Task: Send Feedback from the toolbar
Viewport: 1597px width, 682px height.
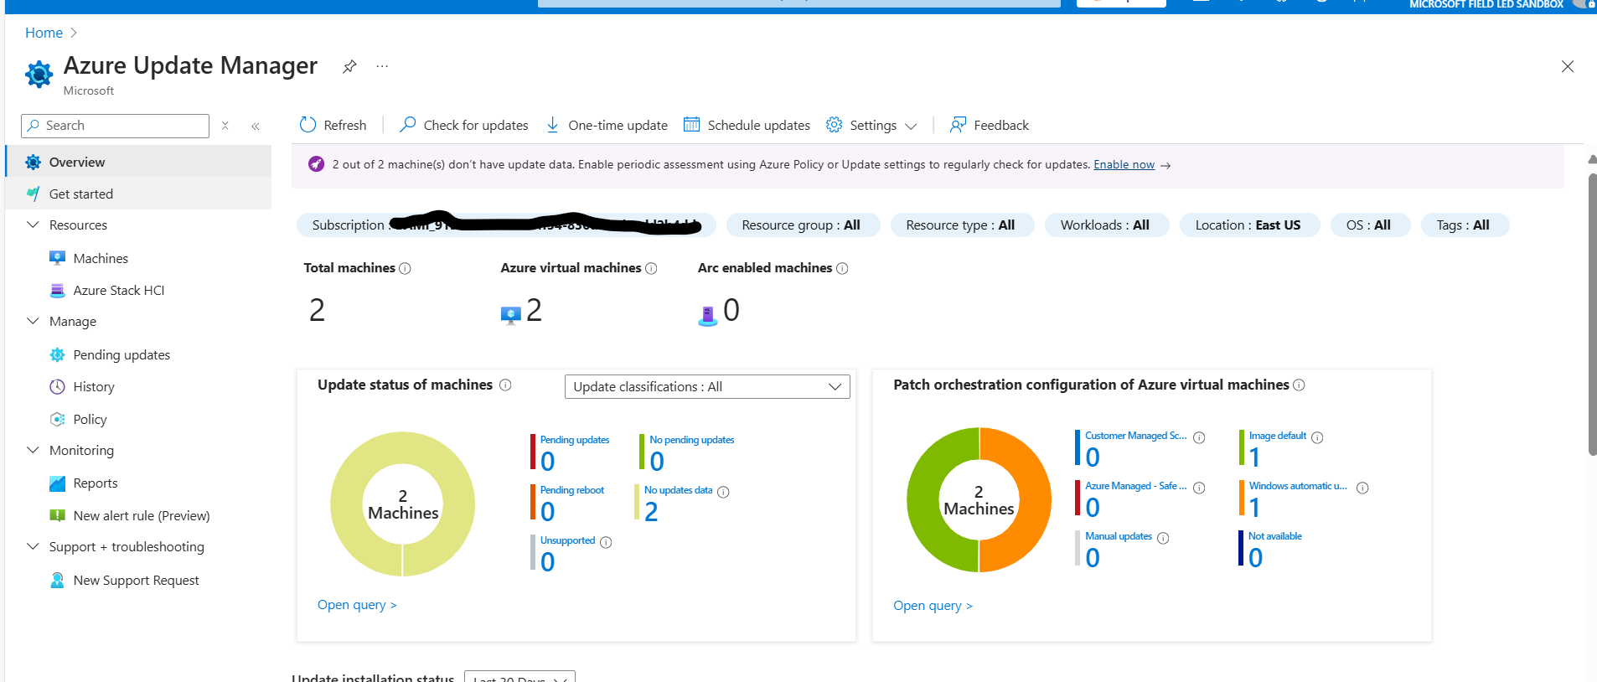Action: coord(990,125)
